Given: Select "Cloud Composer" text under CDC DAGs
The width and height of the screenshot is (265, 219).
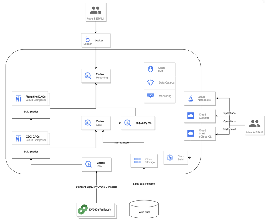Looking at the screenshot, I should pos(36,140).
